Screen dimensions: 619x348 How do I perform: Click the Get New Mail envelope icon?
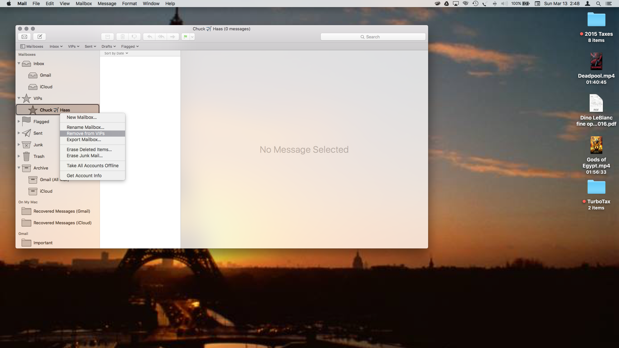tap(24, 37)
